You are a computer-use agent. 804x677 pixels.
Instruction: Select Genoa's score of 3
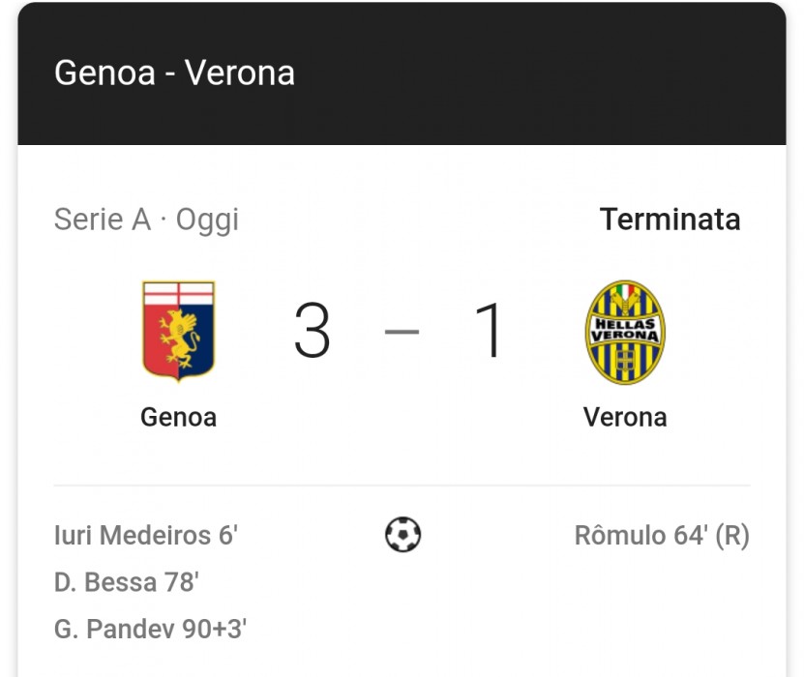(x=313, y=331)
